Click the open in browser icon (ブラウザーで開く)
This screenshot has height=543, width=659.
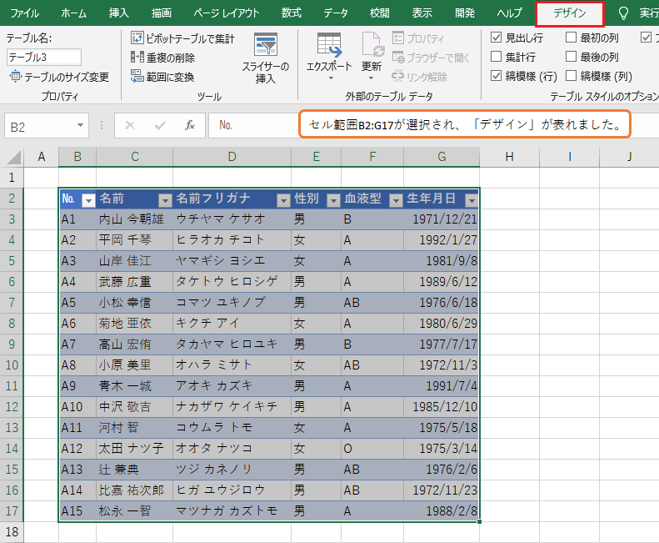click(x=398, y=58)
